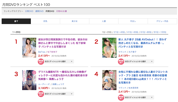Image resolution: width=178 pixels, height=102 pixels.
Task: Jump to ranks 81位~100位
Action: tap(160, 32)
